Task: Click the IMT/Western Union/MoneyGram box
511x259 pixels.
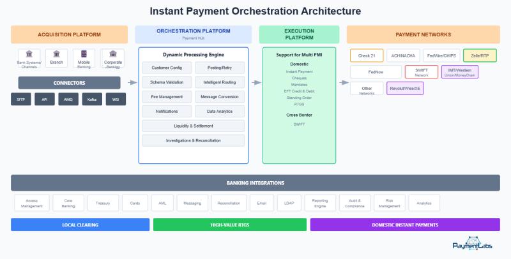Action: 460,72
